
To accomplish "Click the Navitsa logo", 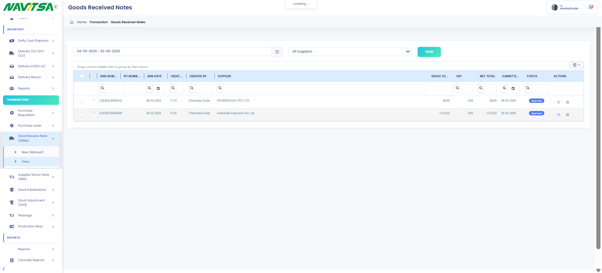I will pyautogui.click(x=29, y=7).
